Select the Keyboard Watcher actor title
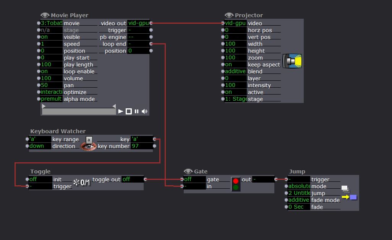The height and width of the screenshot is (240, 392). tap(58, 131)
